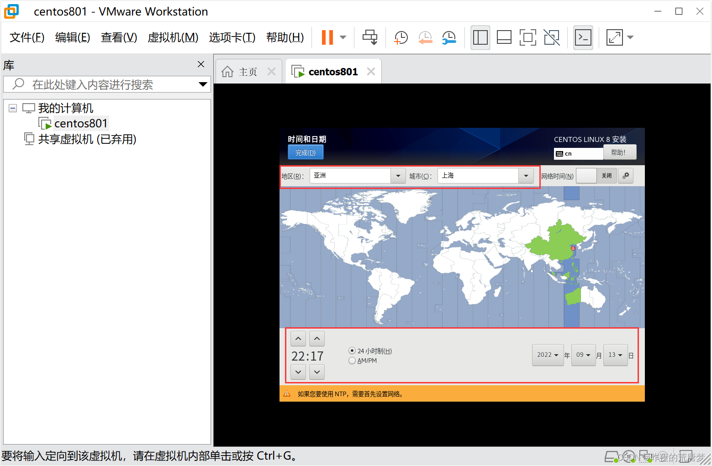Viewport: 712px width, 466px height.
Task: Toggle the thumbnail bar view
Action: tap(504, 37)
